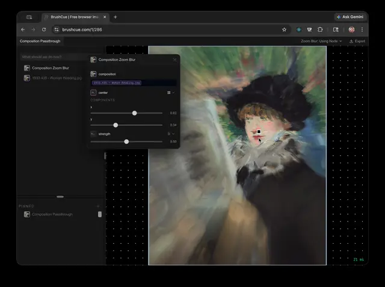Open a new browser tab

(115, 17)
